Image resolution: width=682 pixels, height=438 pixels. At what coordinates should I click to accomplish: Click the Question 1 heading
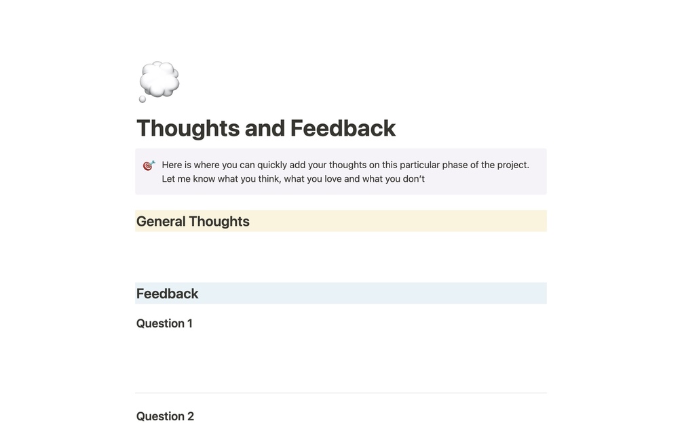pos(164,323)
